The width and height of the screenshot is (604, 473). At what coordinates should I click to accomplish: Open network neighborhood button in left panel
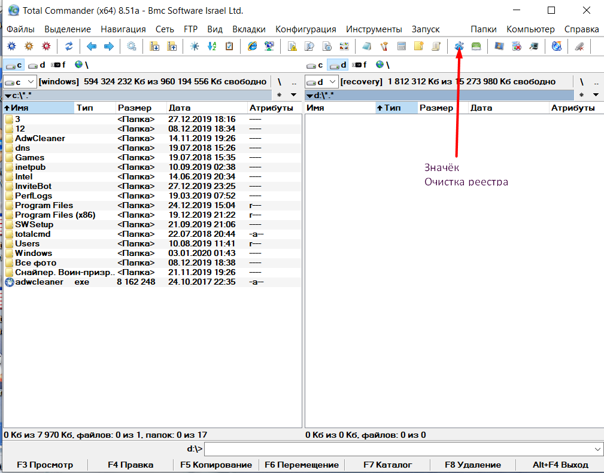[81, 65]
